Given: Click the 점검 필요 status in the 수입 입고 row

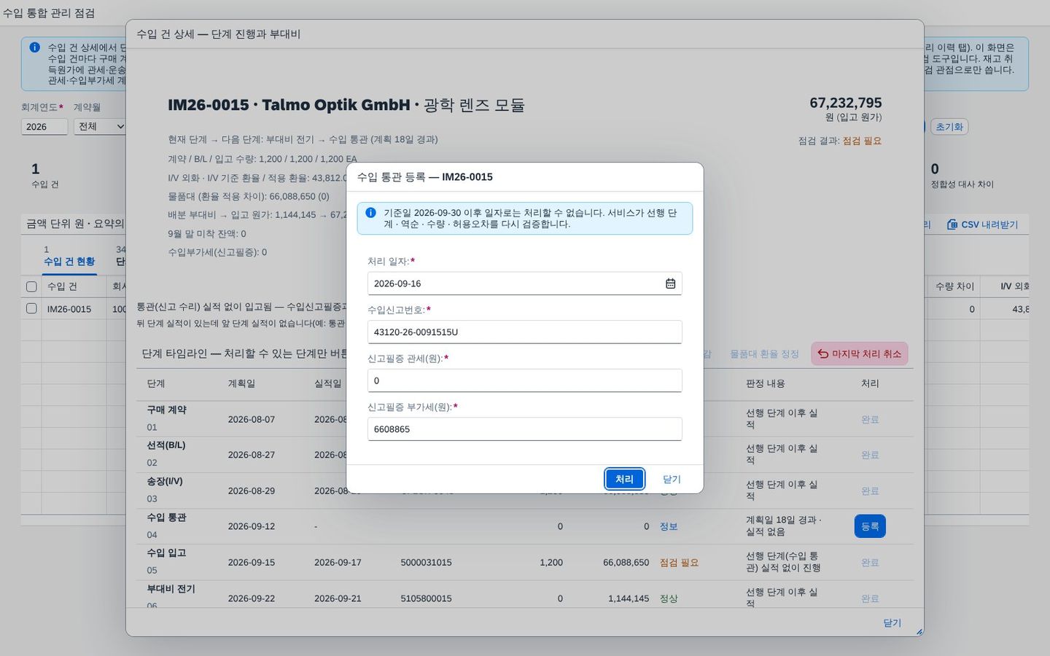Looking at the screenshot, I should pos(679,563).
